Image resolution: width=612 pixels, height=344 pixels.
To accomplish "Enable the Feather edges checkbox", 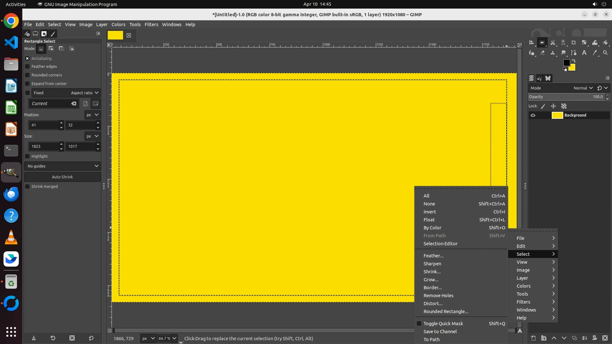I will [x=27, y=67].
